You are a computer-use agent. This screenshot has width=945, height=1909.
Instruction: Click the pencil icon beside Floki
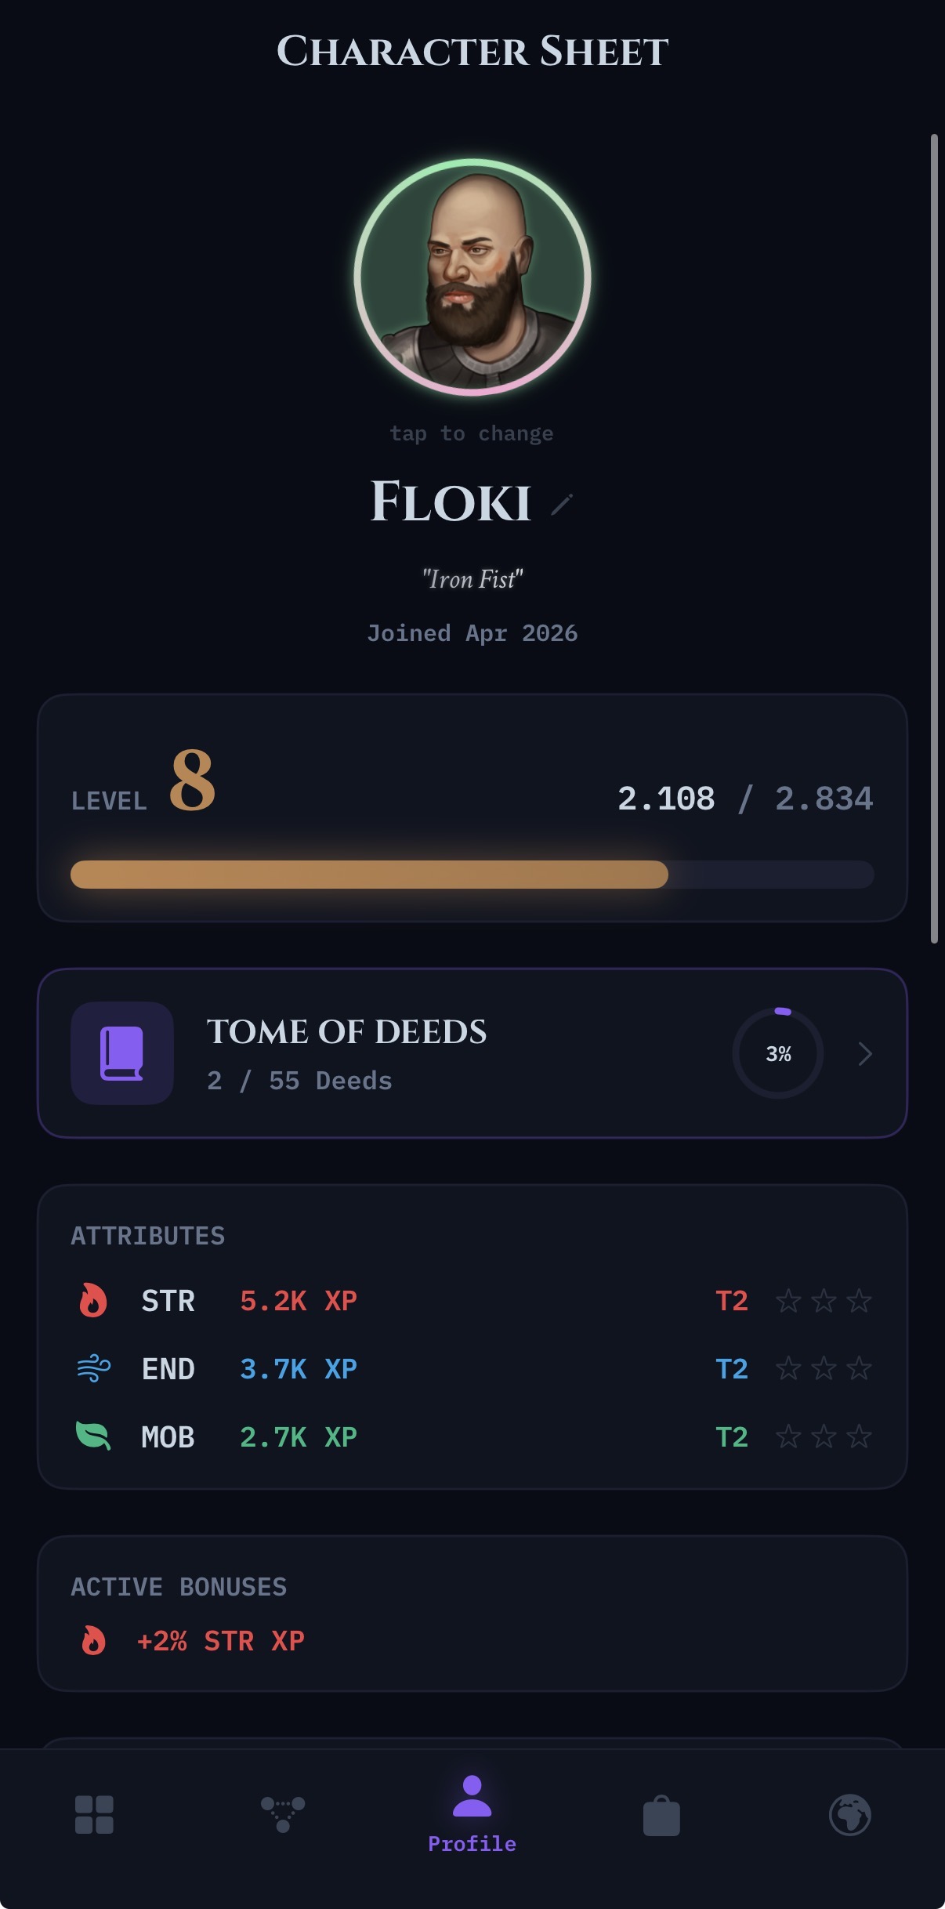point(562,505)
